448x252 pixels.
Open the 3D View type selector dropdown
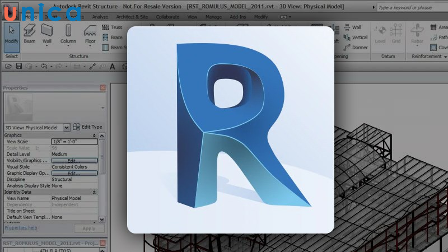pyautogui.click(x=67, y=127)
